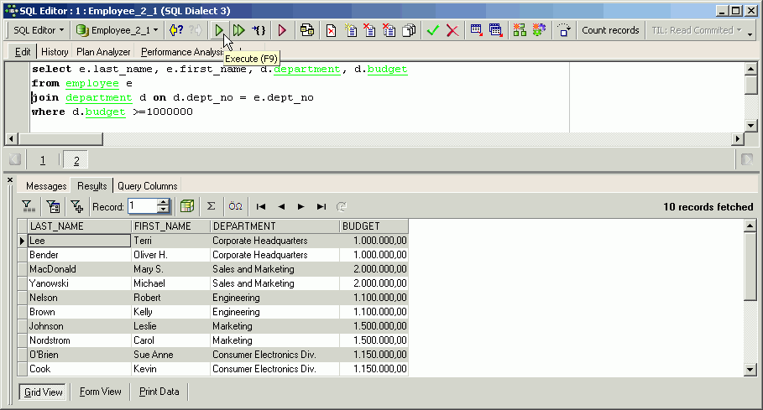The height and width of the screenshot is (410, 763).
Task: Click the first grid table with red arrow icon
Action: pos(477,30)
